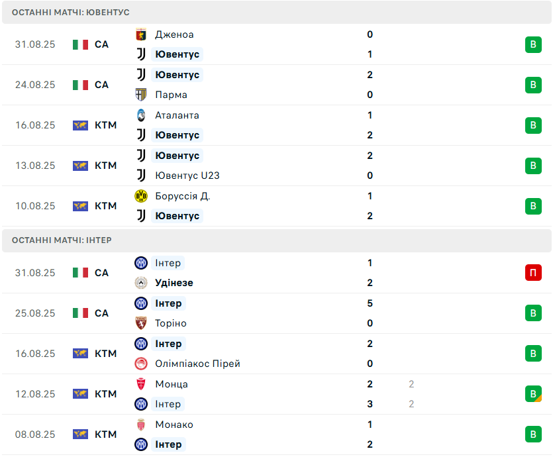Click the green win badge for Inter–Torino

(x=533, y=313)
